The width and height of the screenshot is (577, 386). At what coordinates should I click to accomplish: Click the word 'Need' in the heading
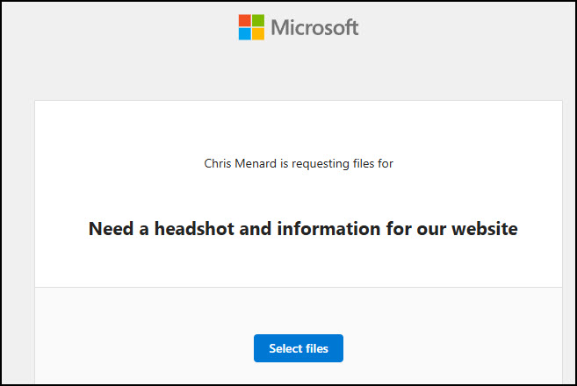(x=112, y=229)
